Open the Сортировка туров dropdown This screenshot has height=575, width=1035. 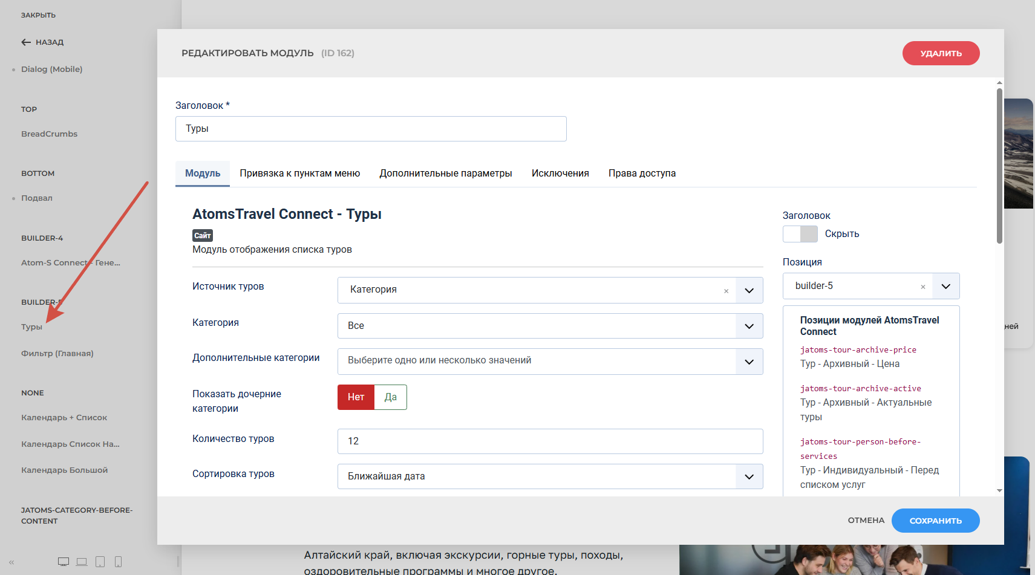(x=550, y=476)
